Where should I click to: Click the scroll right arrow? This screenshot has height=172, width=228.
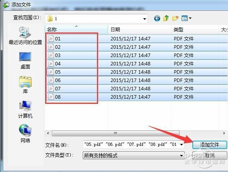pos(224,133)
